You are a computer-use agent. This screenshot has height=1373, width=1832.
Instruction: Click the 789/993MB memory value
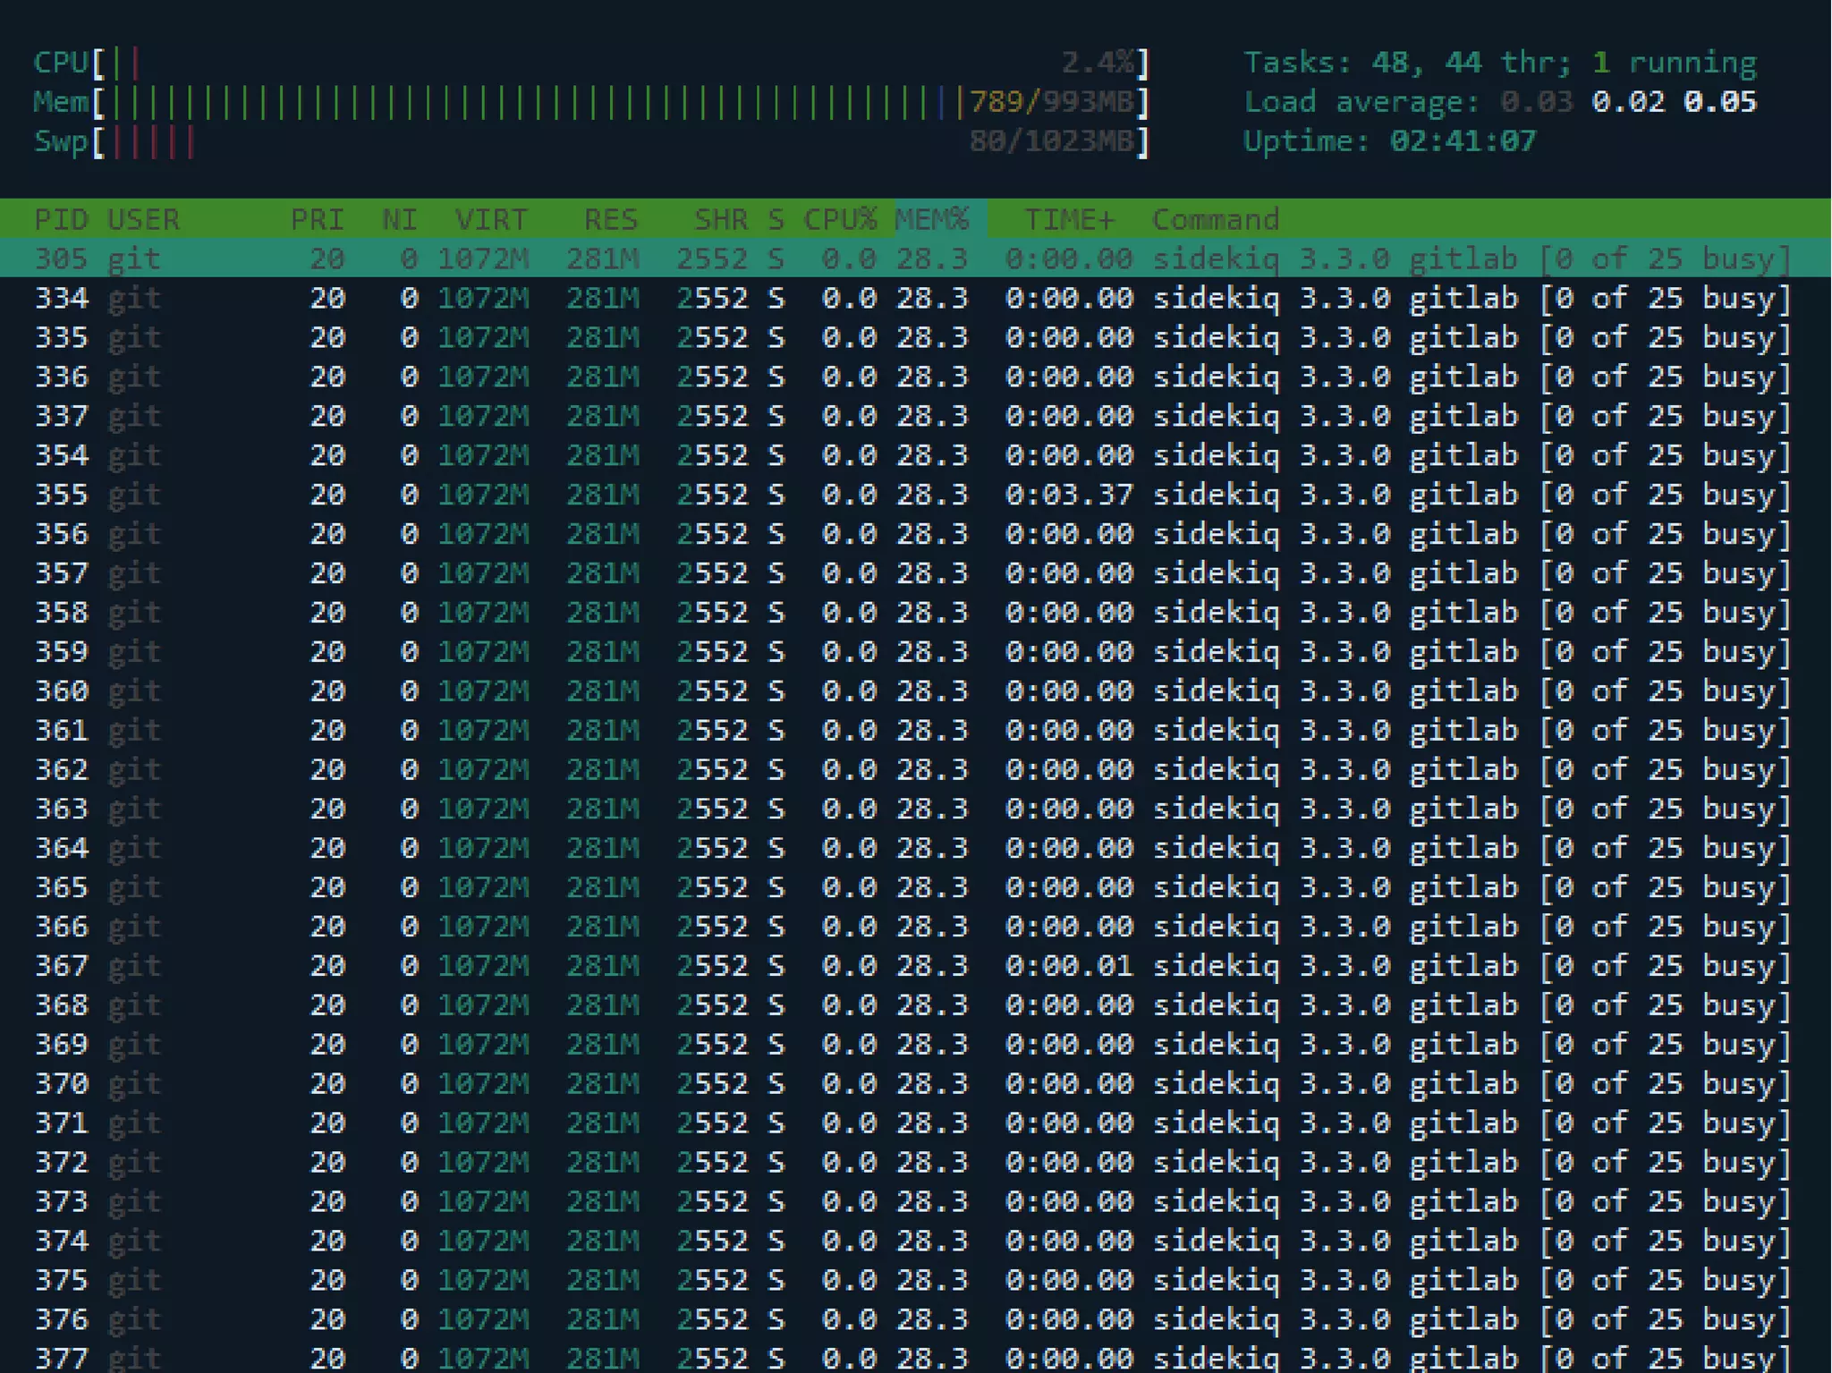click(x=1052, y=102)
